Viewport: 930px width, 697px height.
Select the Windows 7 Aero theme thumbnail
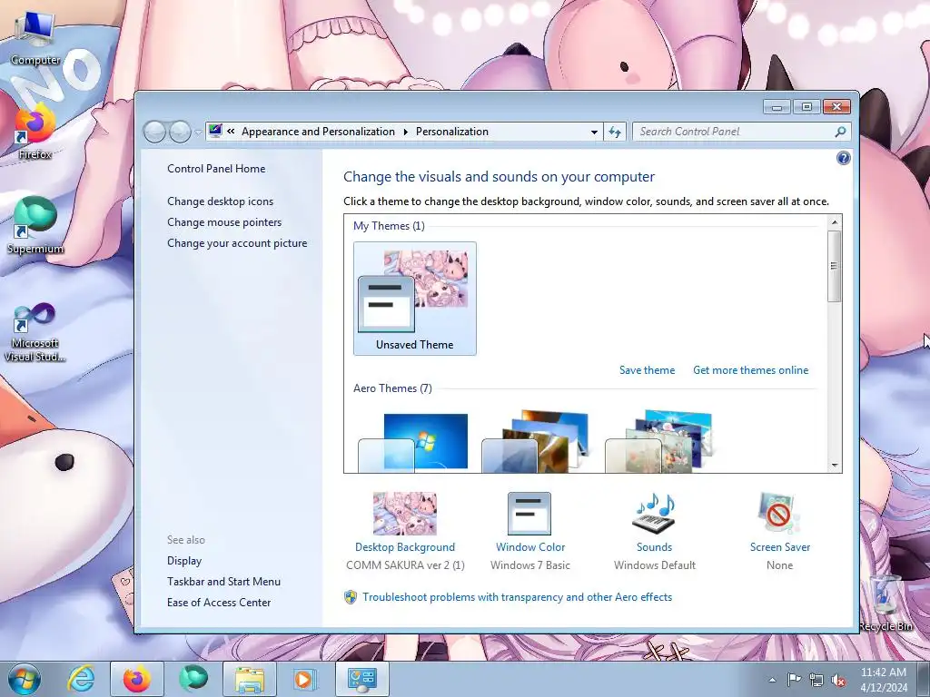(x=414, y=442)
